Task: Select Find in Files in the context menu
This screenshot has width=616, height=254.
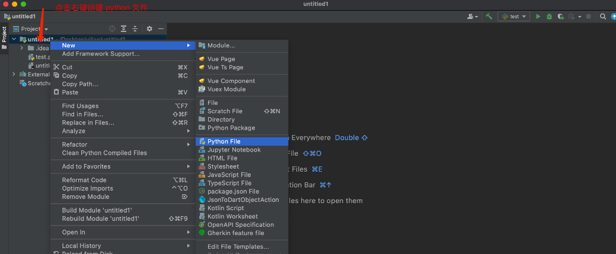Action: click(x=123, y=114)
